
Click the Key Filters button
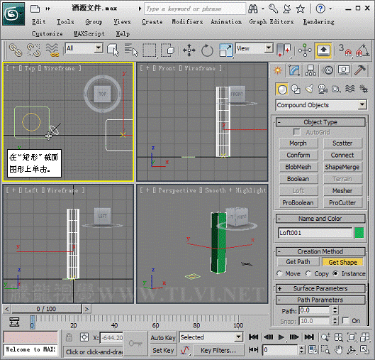point(218,351)
